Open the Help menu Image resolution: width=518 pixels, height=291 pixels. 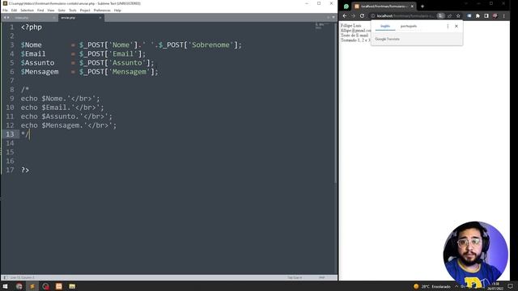(117, 11)
